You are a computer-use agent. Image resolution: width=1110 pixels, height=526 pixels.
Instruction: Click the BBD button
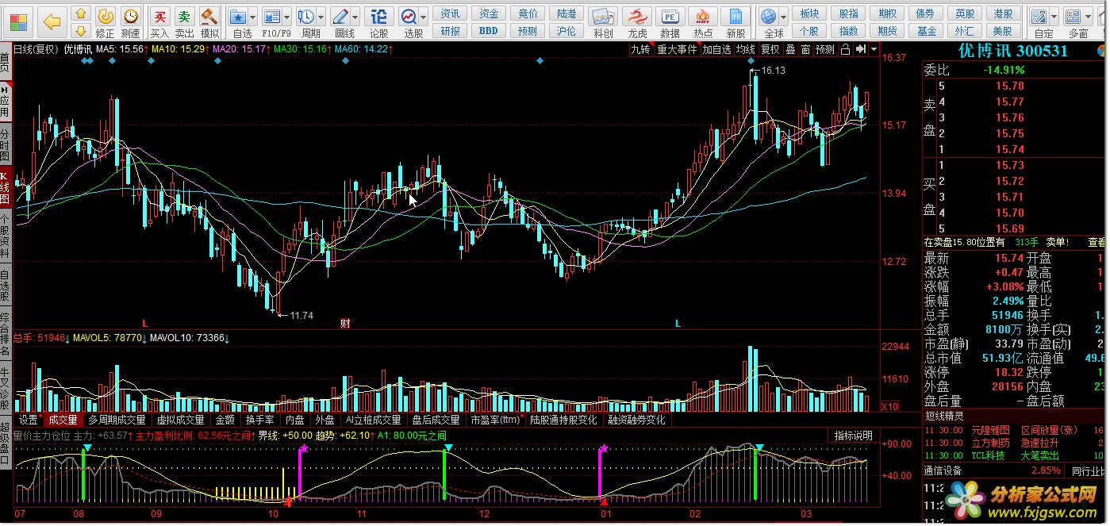(490, 31)
